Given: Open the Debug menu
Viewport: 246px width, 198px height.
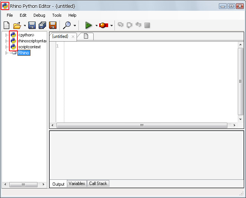Looking at the screenshot, I should coord(39,15).
